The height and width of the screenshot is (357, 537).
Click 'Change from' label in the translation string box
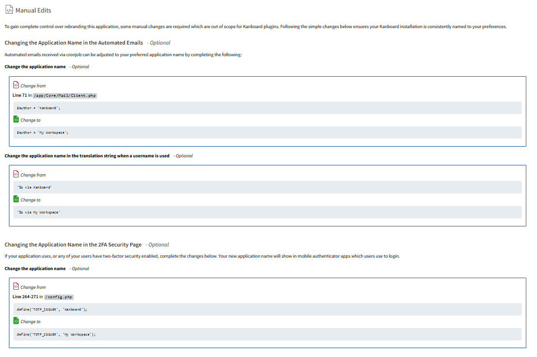tap(33, 175)
